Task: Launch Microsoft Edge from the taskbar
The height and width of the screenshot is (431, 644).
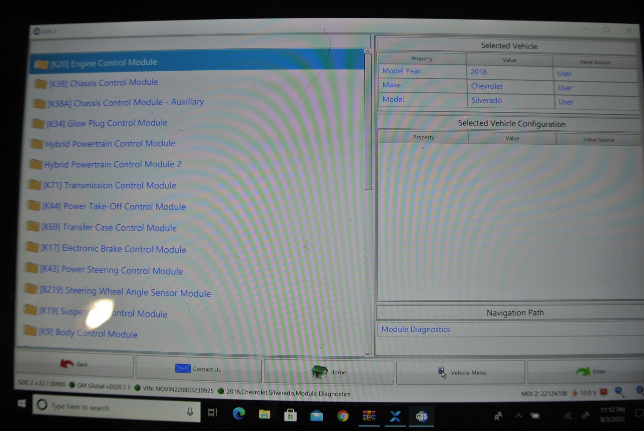Action: pos(239,414)
